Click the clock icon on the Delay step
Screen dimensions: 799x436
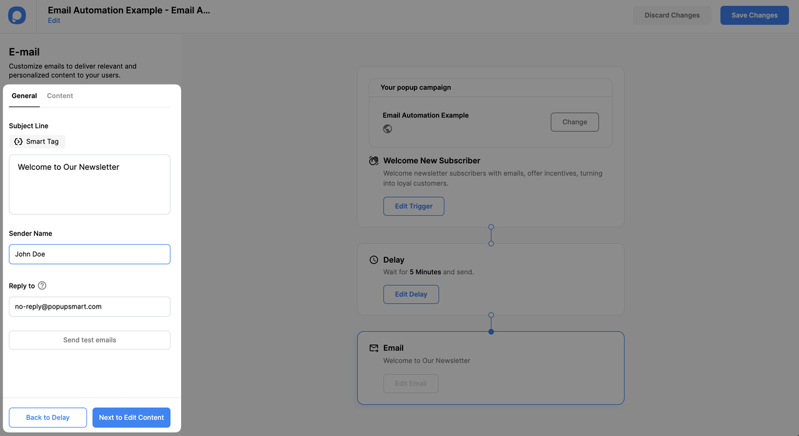tap(373, 260)
